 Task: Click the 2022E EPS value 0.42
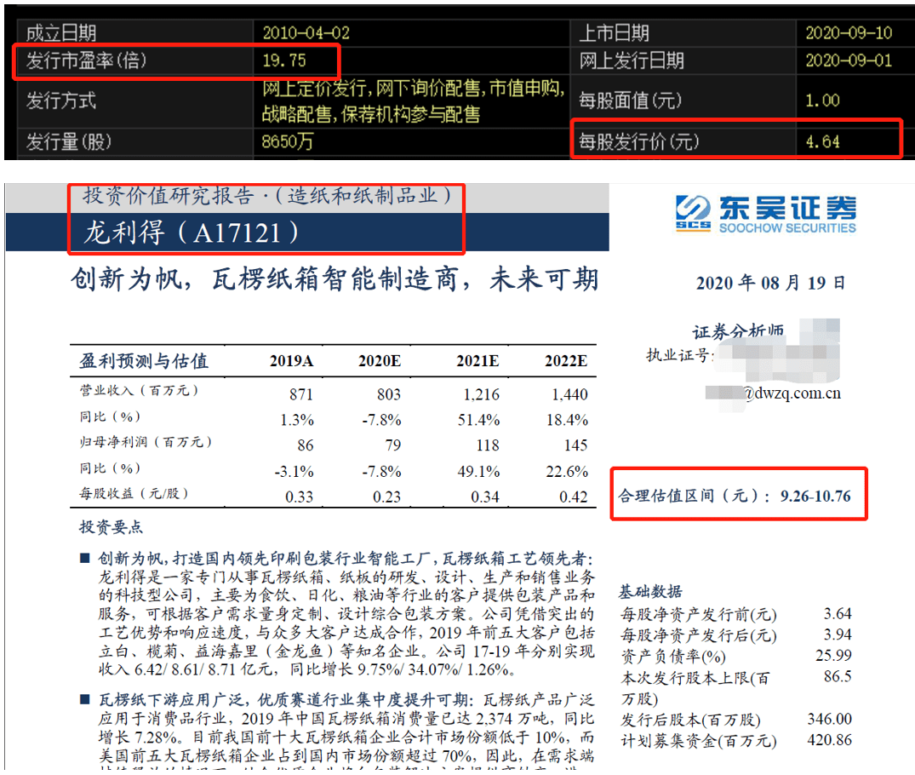tap(573, 497)
